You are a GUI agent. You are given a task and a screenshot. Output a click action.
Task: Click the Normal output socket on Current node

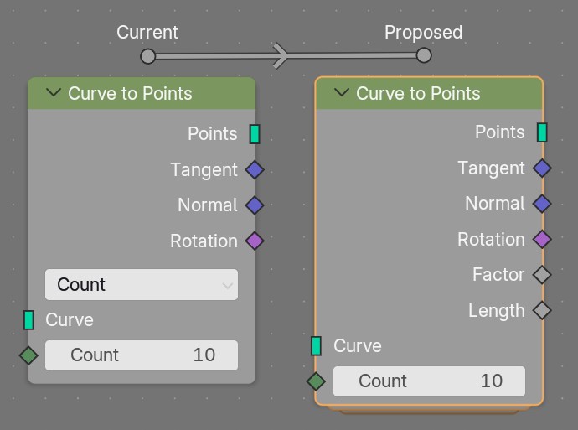pyautogui.click(x=255, y=205)
